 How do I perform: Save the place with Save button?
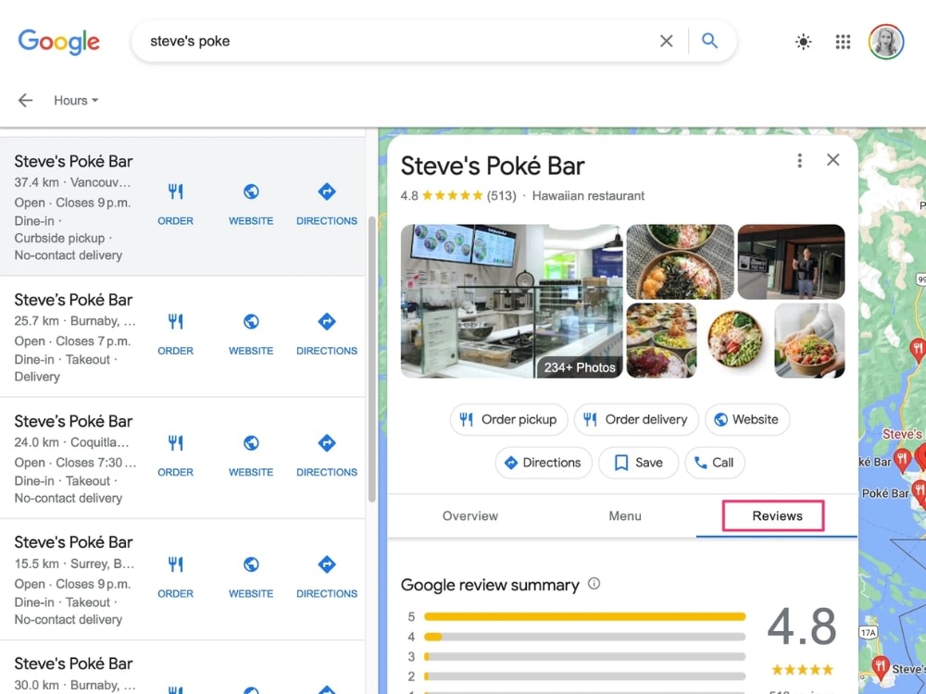638,463
